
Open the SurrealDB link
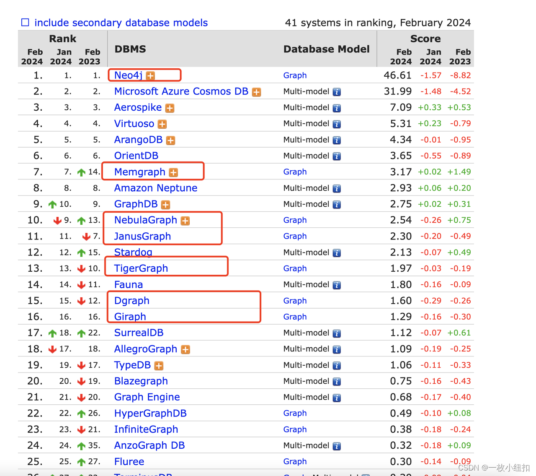point(139,333)
